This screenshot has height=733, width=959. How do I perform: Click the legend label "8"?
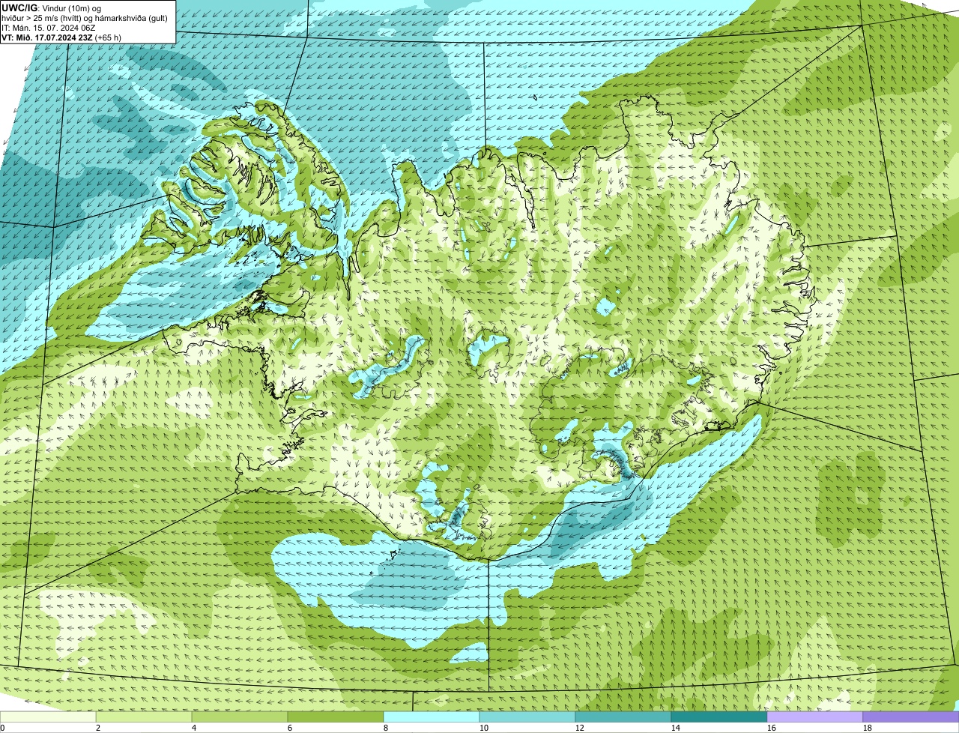point(386,728)
